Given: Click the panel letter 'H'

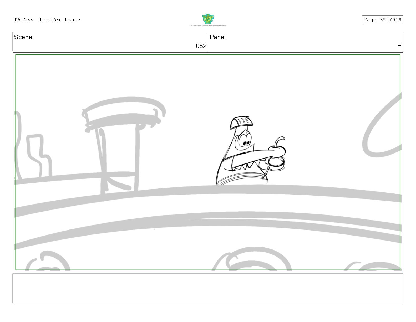Looking at the screenshot, I should tap(399, 46).
